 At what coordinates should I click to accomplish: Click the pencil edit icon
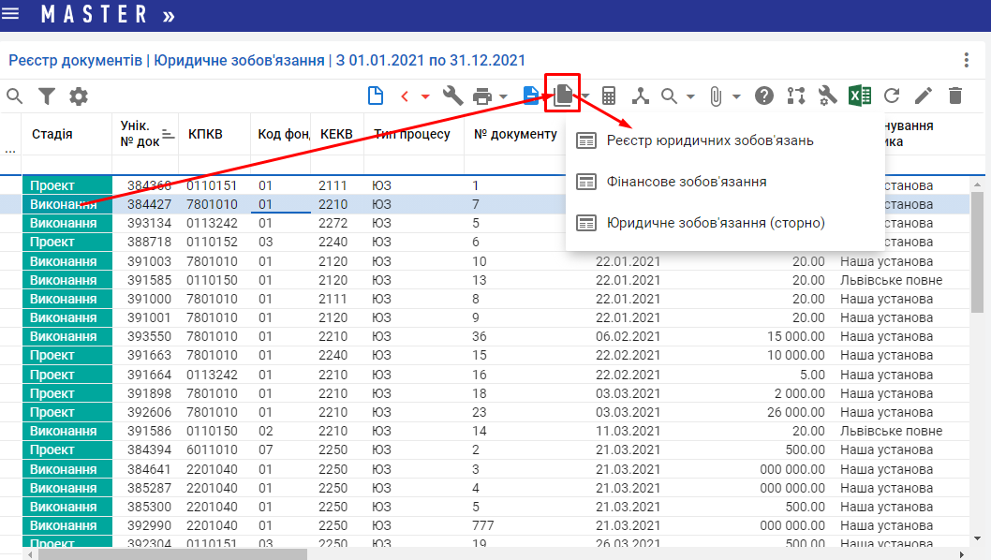point(924,96)
